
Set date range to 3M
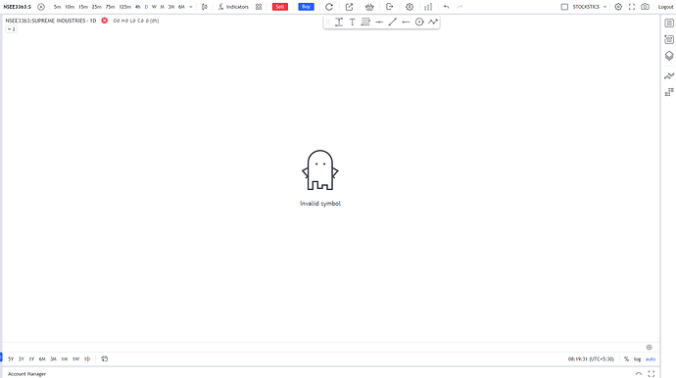click(x=54, y=359)
